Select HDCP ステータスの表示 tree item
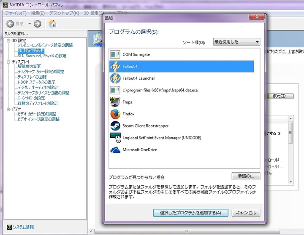This screenshot has height=235, width=304. point(36,82)
